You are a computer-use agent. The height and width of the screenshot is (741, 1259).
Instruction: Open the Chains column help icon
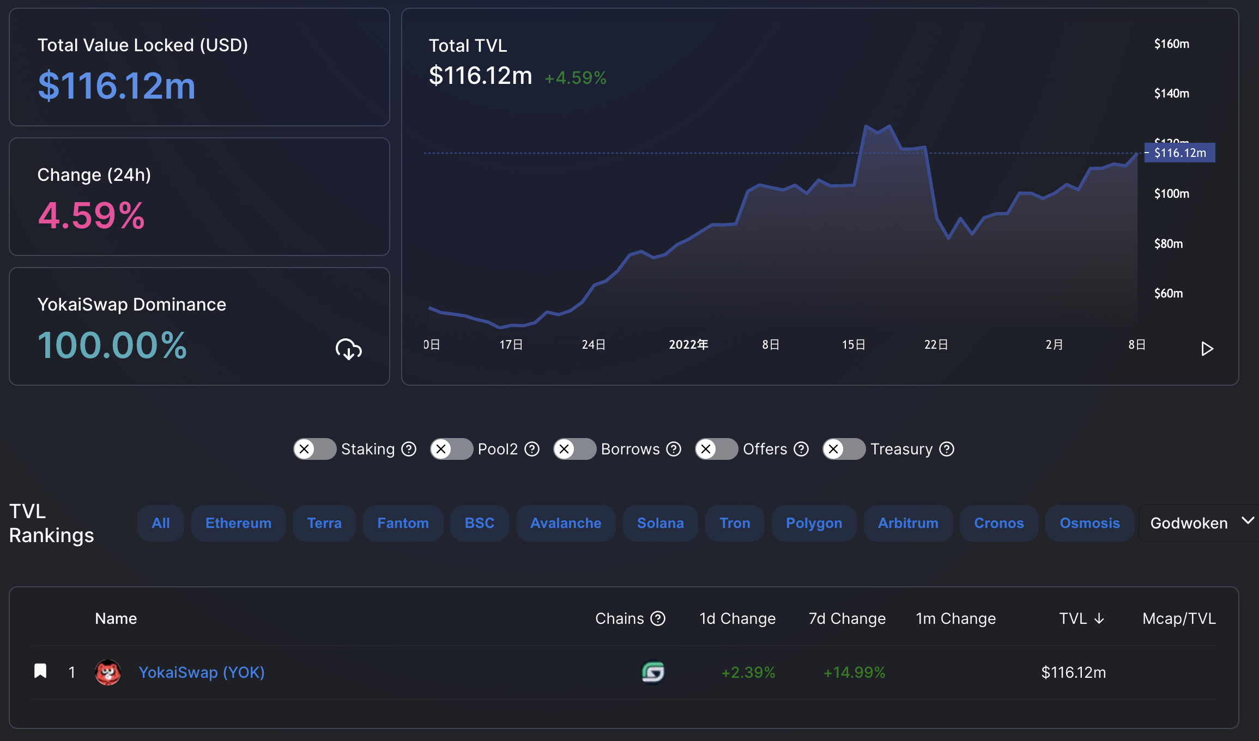tap(658, 618)
